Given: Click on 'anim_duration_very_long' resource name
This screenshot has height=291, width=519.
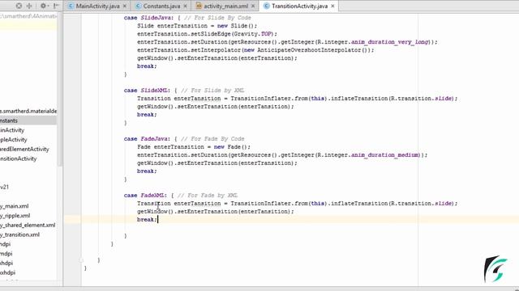Looking at the screenshot, I should point(390,42).
